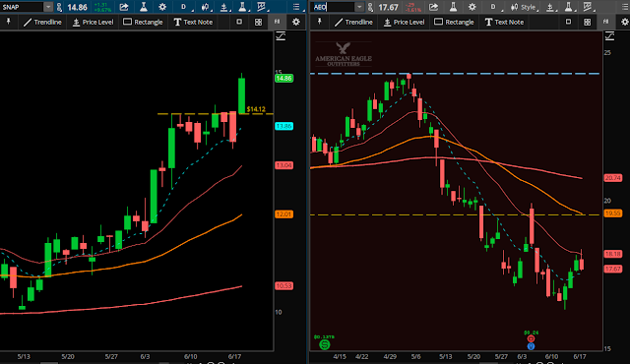The image size is (630, 364).
Task: Open the first flask studies icon in AEO header
Action: pos(453,7)
